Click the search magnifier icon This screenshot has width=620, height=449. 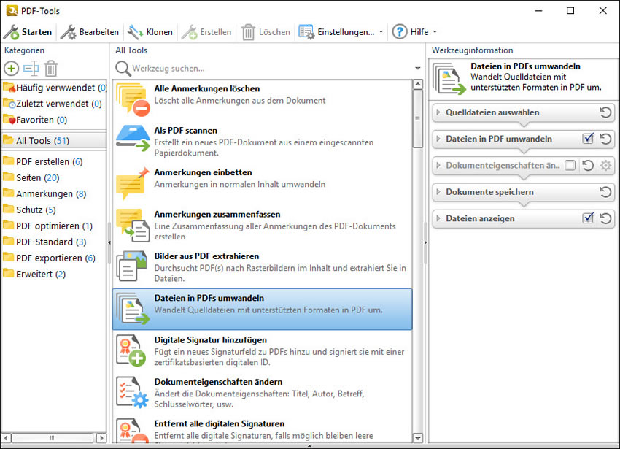[123, 69]
